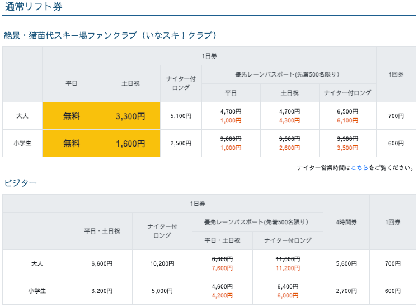Click the visitor 10,200円 night long price
Viewport: 418px width, 307px height.
click(x=162, y=263)
